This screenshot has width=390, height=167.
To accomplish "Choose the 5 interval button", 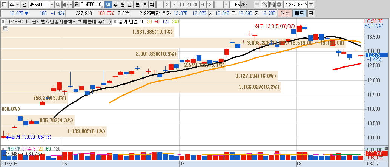I will pyautogui.click(x=174, y=4).
